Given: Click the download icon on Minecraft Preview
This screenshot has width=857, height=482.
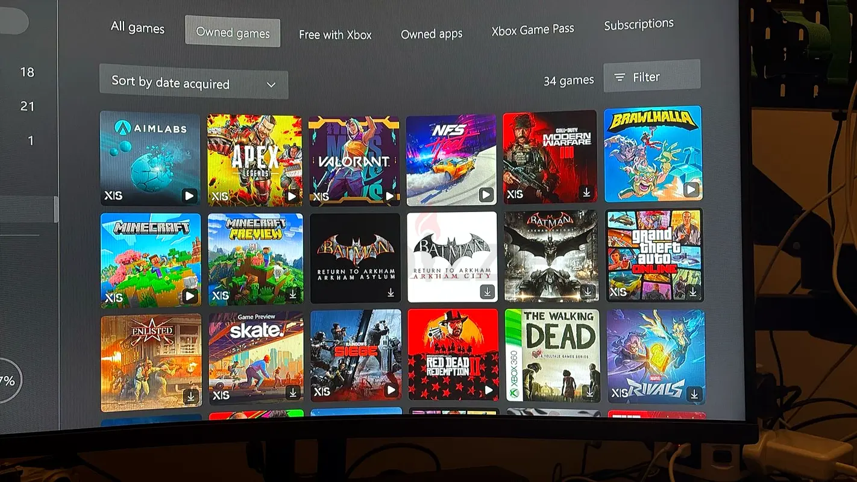Looking at the screenshot, I should coord(293,294).
